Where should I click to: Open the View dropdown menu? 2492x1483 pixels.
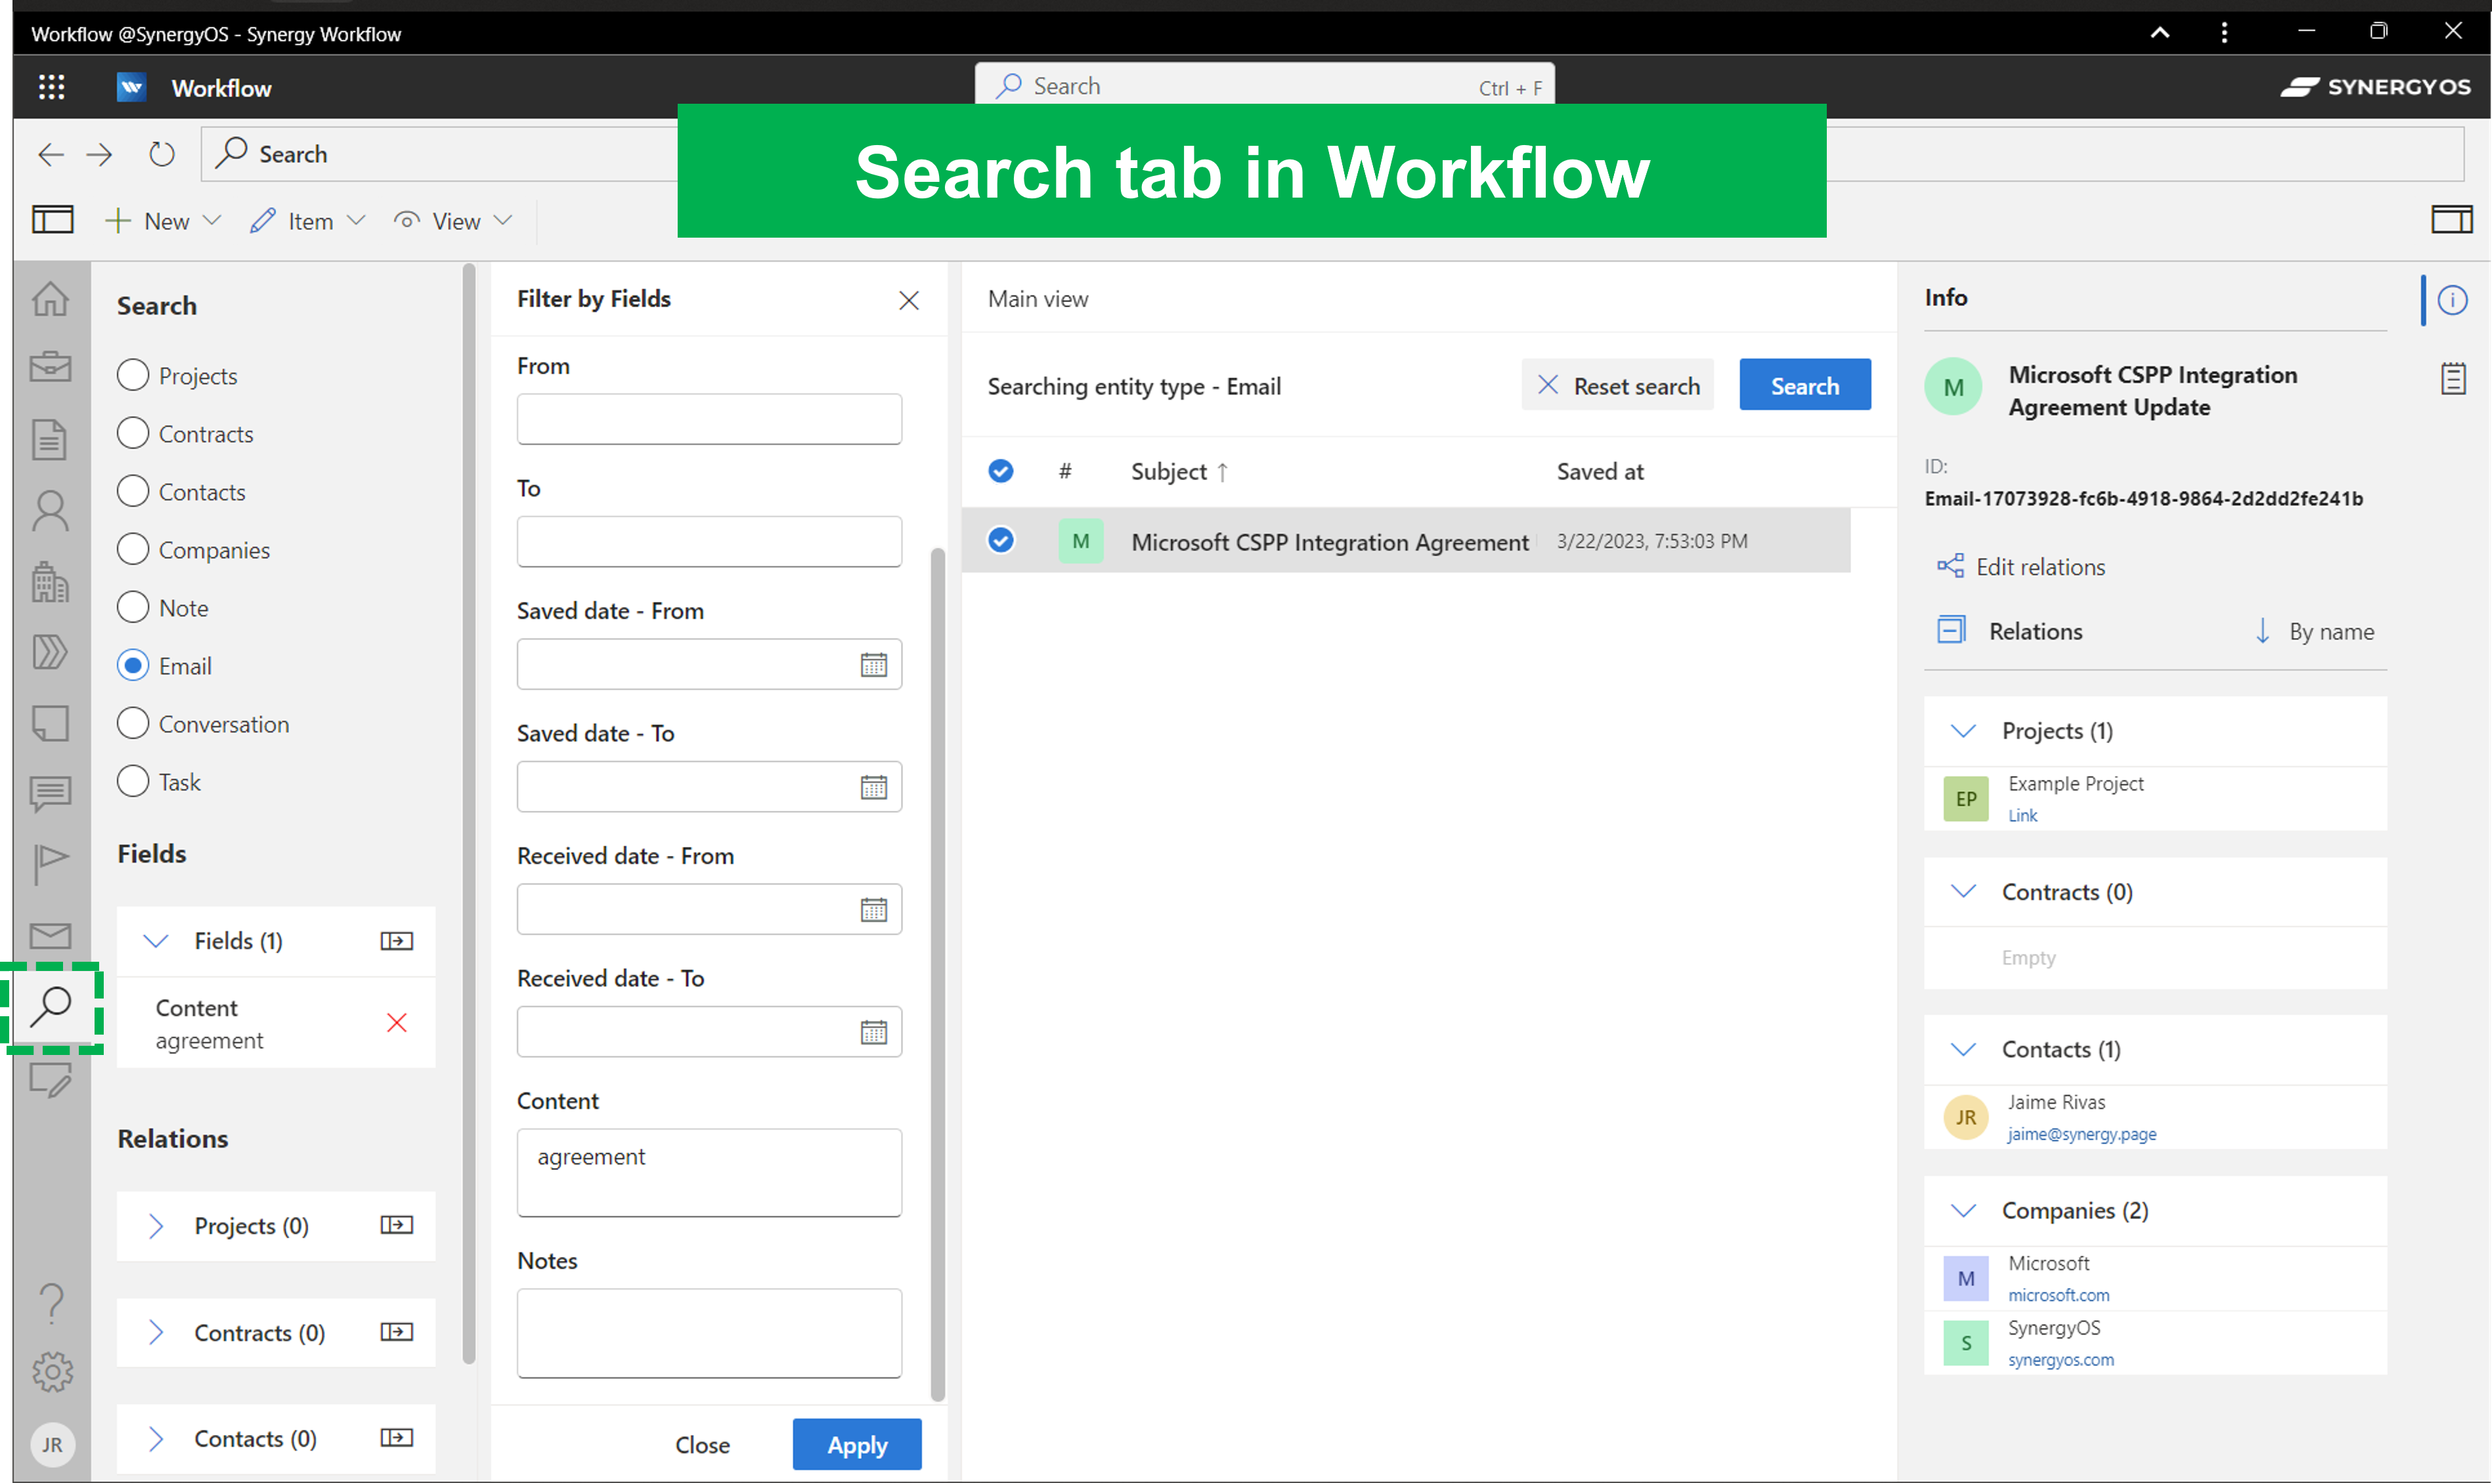(x=454, y=221)
